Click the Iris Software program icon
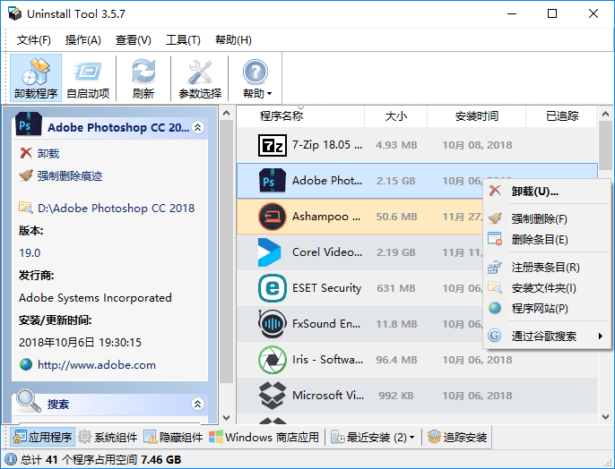 [x=273, y=360]
